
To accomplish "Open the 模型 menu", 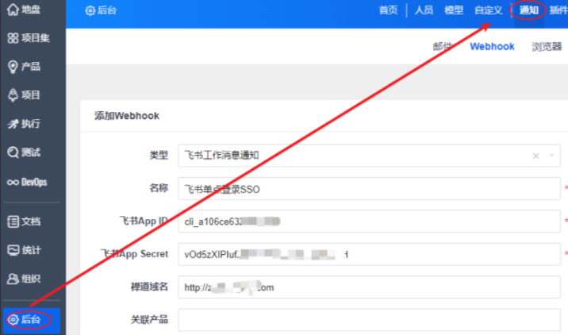I will [x=454, y=10].
